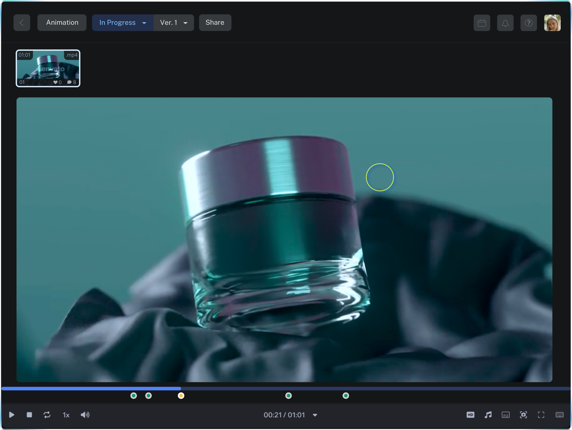Open notifications bell
The width and height of the screenshot is (572, 430).
point(505,23)
